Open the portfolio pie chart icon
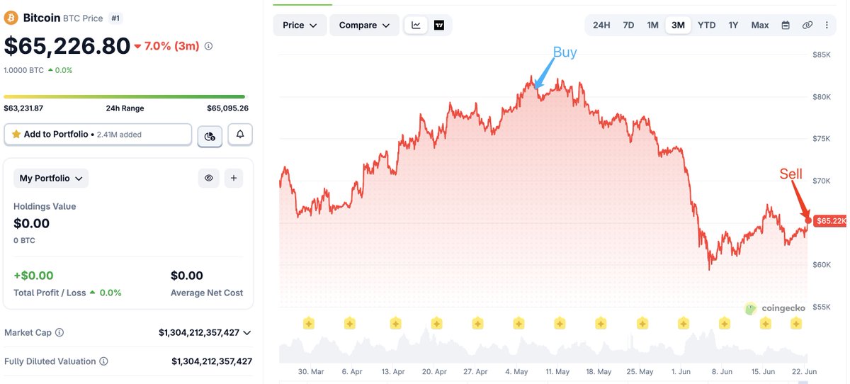Screen dimensions: 850x384 pos(210,135)
